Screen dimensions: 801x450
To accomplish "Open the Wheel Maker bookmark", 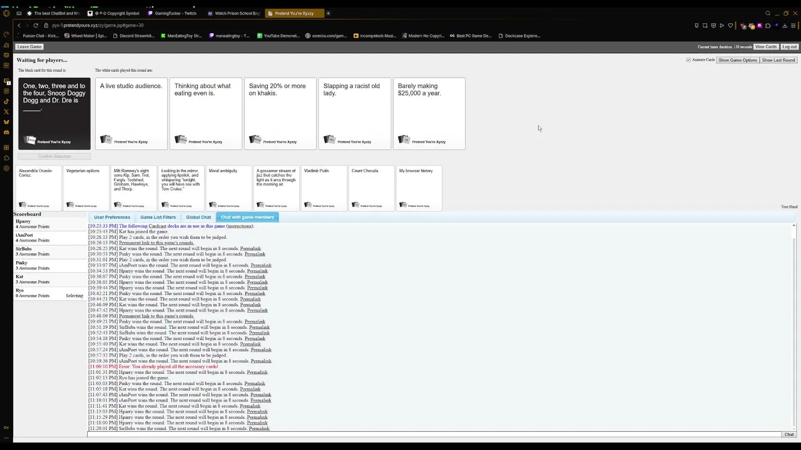I will click(86, 36).
